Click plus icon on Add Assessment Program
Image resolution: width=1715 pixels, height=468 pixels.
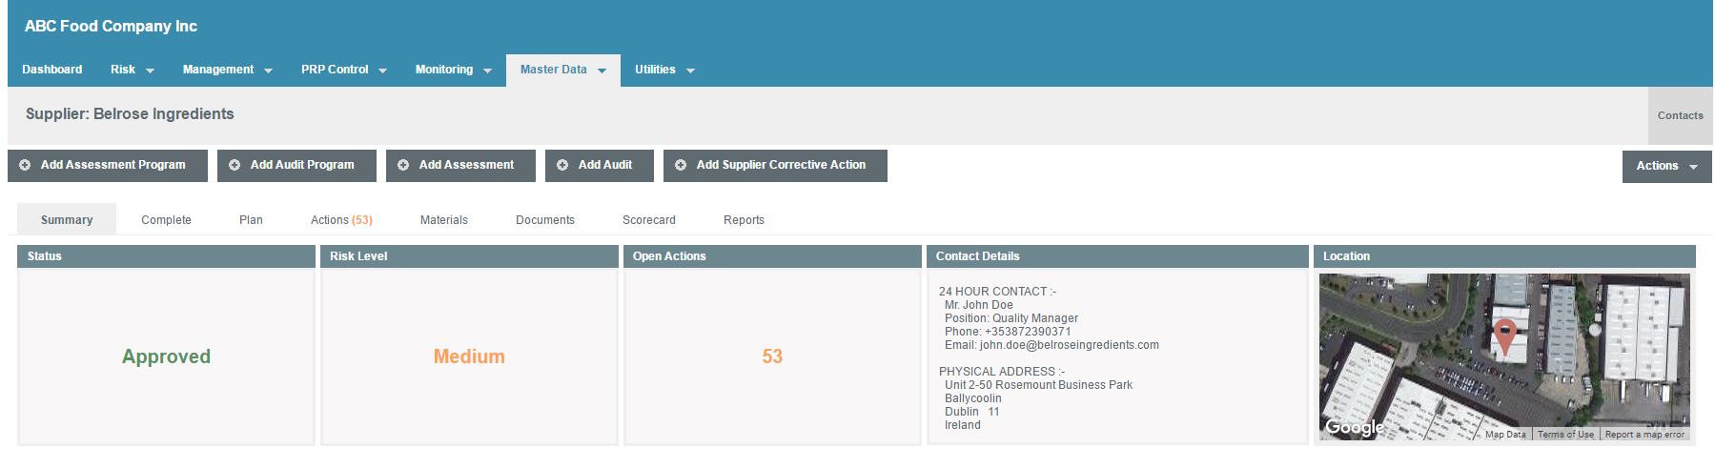pyautogui.click(x=25, y=165)
